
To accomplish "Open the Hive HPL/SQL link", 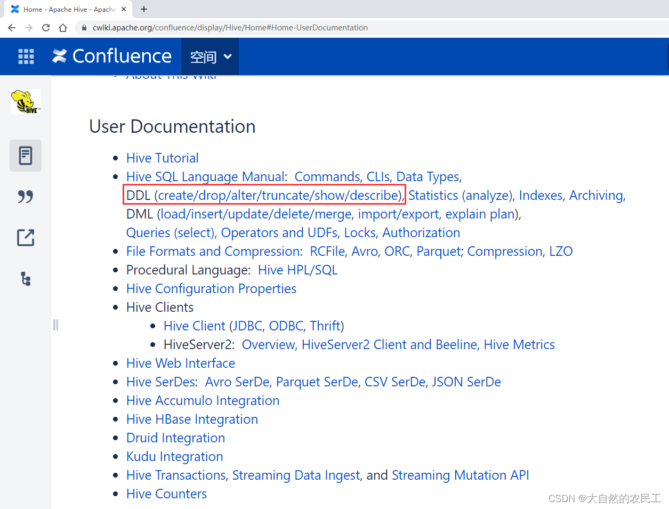I will (x=298, y=270).
